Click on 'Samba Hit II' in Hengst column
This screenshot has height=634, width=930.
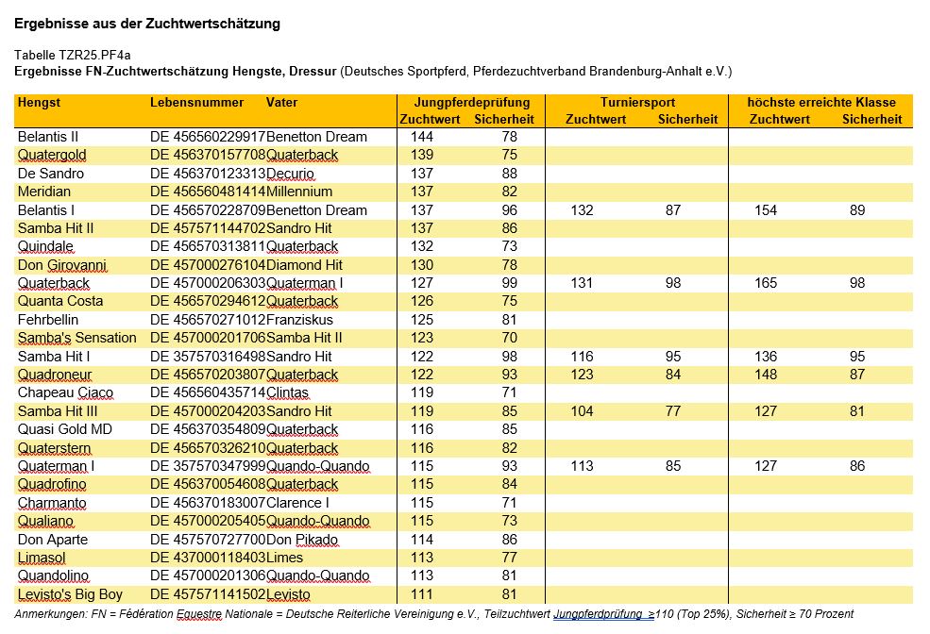pyautogui.click(x=56, y=228)
